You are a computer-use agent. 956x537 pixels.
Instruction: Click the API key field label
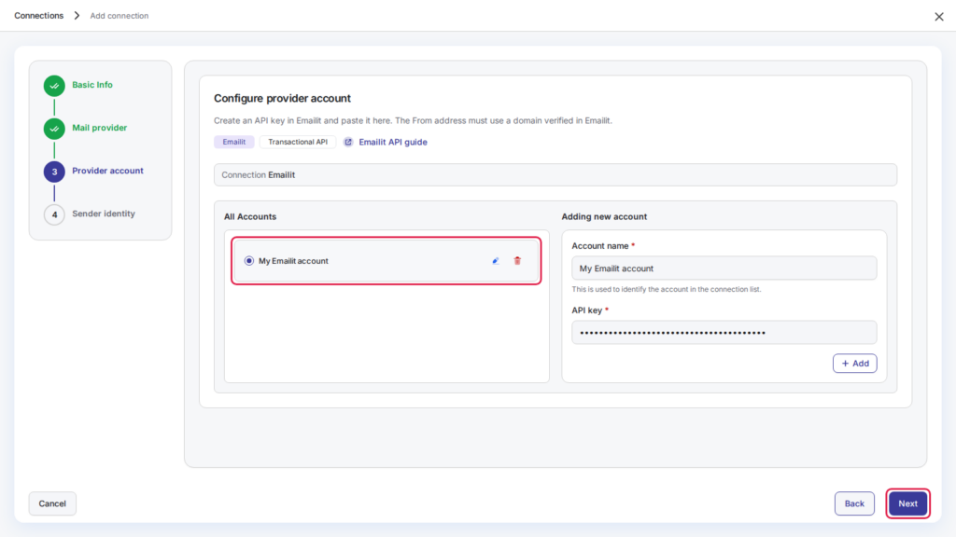[586, 310]
